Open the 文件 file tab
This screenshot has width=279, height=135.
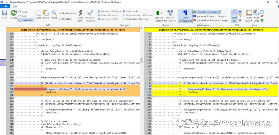5,6
